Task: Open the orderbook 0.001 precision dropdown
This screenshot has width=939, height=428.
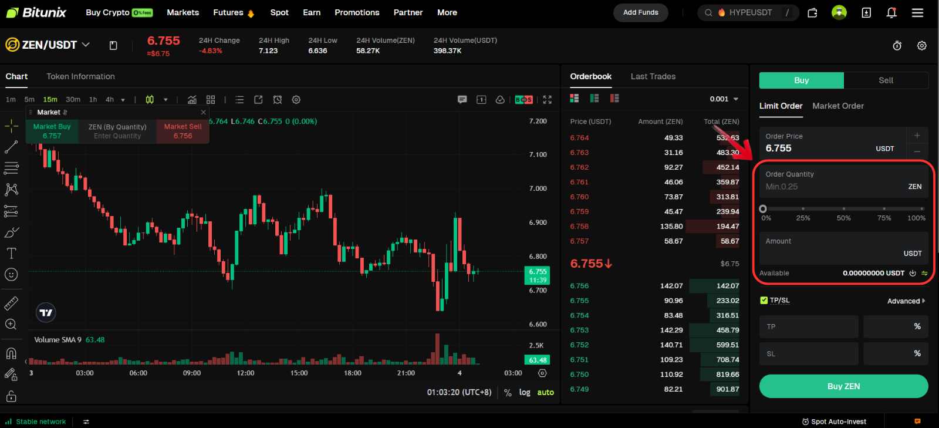Action: (x=724, y=99)
